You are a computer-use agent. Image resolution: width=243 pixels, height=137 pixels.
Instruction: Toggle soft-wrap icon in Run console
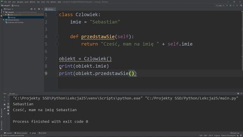pos(8,104)
